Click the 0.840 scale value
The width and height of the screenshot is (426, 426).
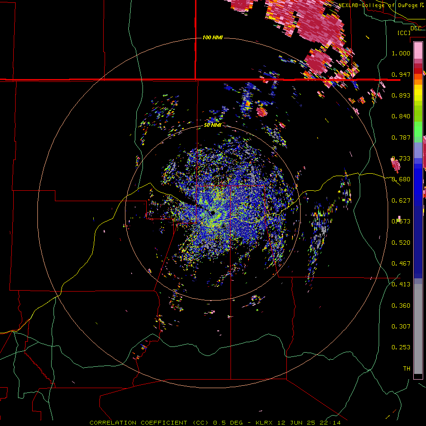pos(401,116)
